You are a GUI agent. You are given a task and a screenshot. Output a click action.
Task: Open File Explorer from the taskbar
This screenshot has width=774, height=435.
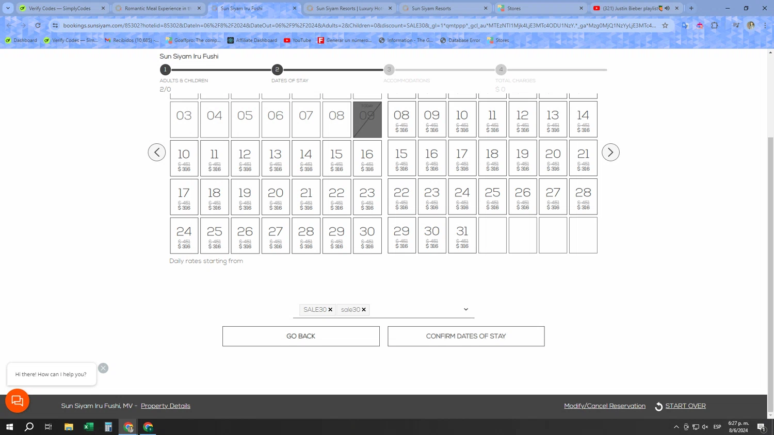(x=69, y=427)
